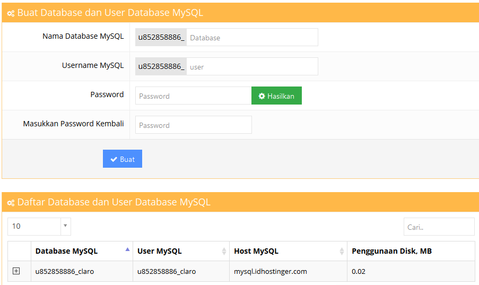Select the u852858886_claro database name cell
Image resolution: width=479 pixels, height=285 pixels.
82,271
